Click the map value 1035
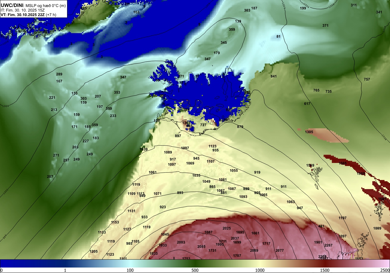Image resolution: width=390 pixels, height=273 pixels. tap(196, 175)
